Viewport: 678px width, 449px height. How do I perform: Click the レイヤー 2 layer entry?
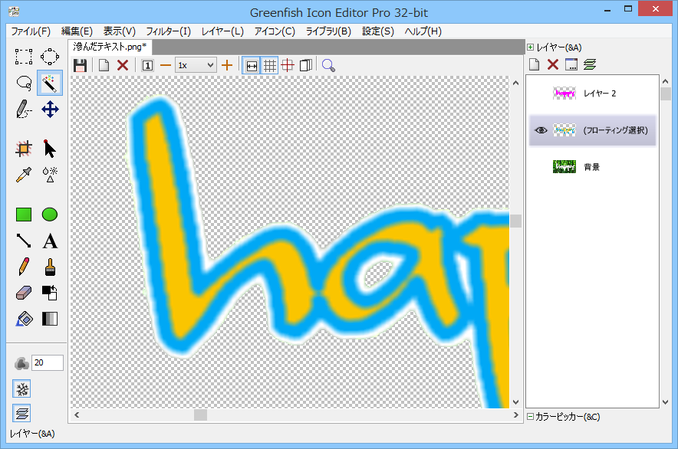click(599, 93)
